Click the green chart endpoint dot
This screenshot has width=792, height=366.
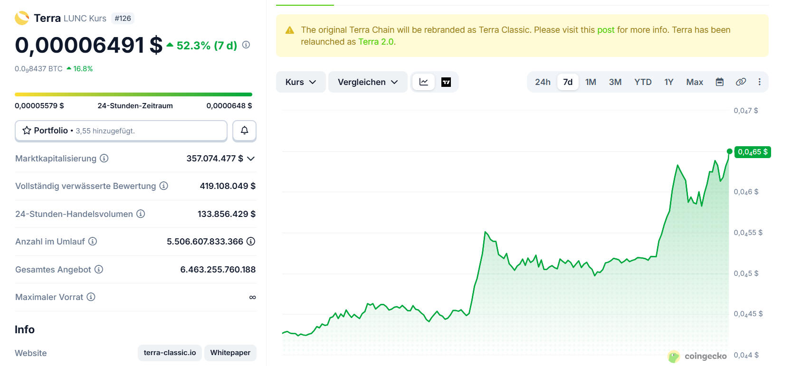(729, 151)
